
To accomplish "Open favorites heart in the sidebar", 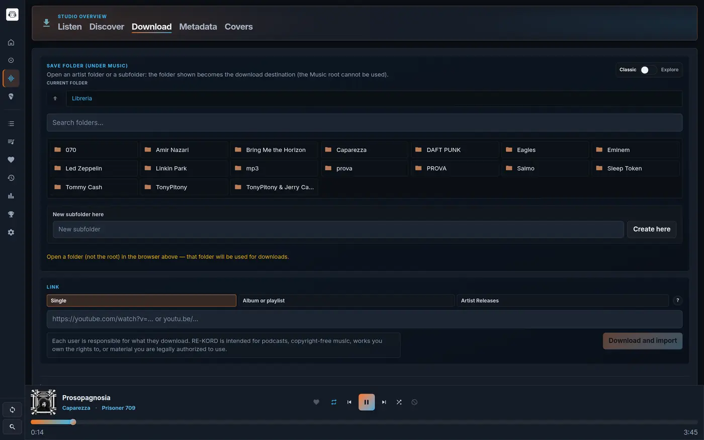I will pyautogui.click(x=11, y=160).
